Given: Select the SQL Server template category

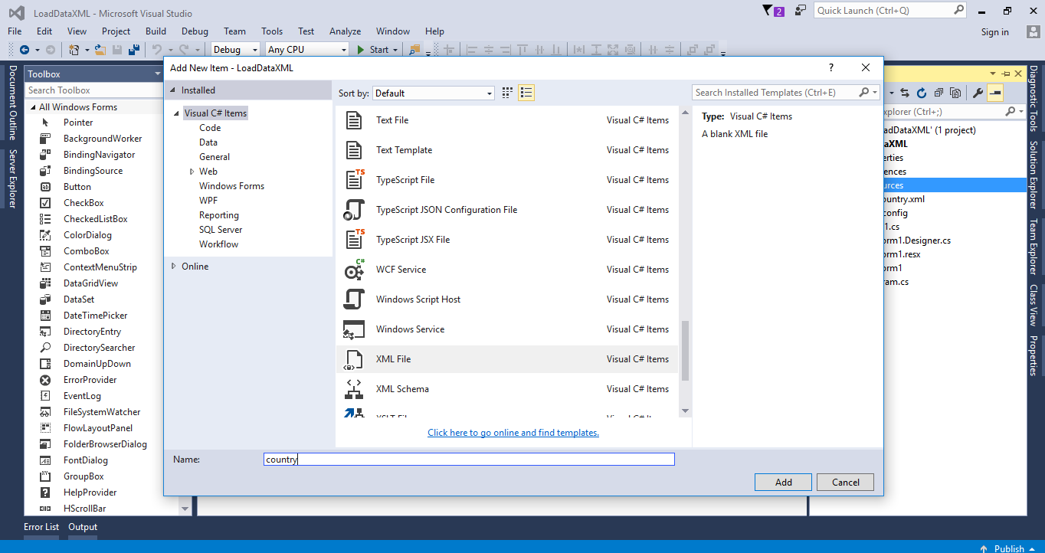Looking at the screenshot, I should [221, 230].
